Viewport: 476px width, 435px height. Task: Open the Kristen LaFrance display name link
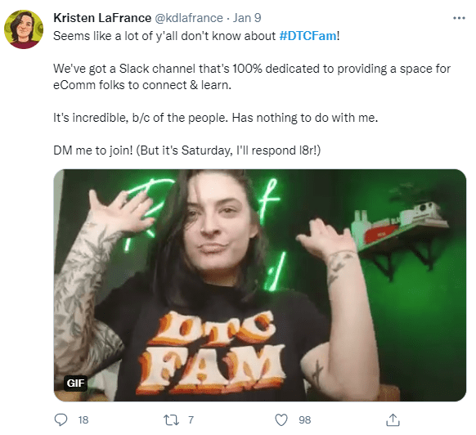click(x=102, y=18)
